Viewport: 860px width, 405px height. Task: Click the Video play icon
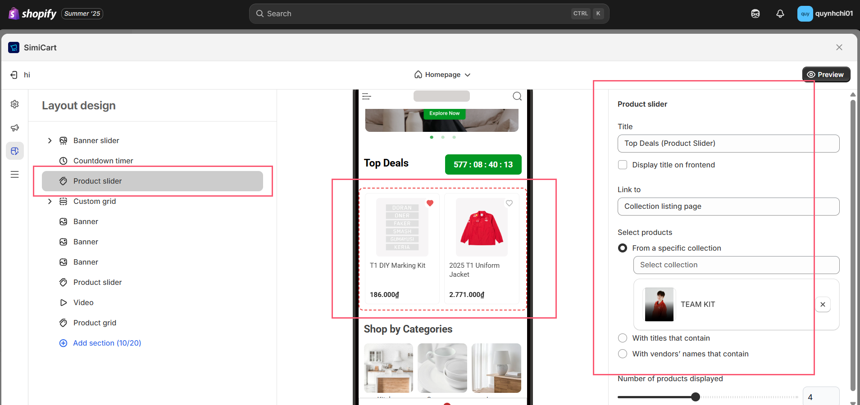pos(64,302)
